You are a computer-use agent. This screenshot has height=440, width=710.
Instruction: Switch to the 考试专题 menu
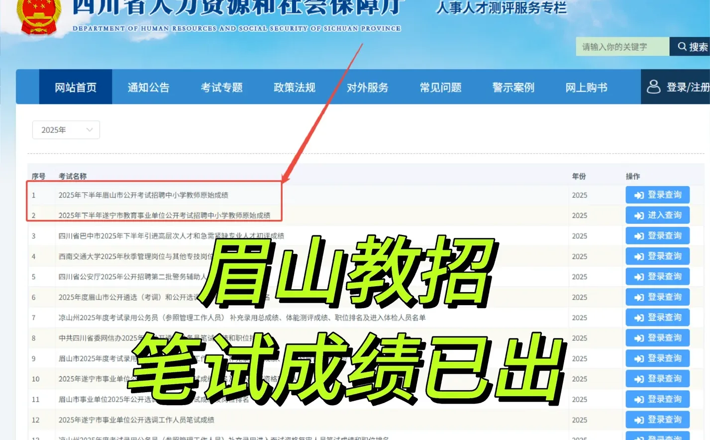click(x=221, y=87)
